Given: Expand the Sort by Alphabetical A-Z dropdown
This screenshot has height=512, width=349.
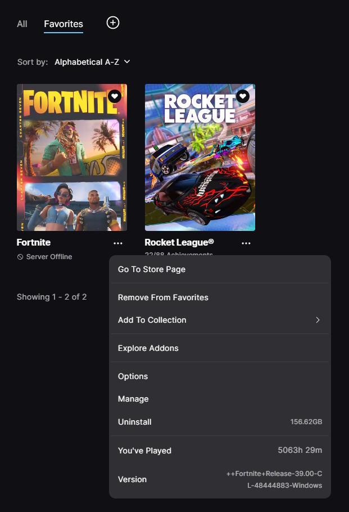Looking at the screenshot, I should coord(92,62).
